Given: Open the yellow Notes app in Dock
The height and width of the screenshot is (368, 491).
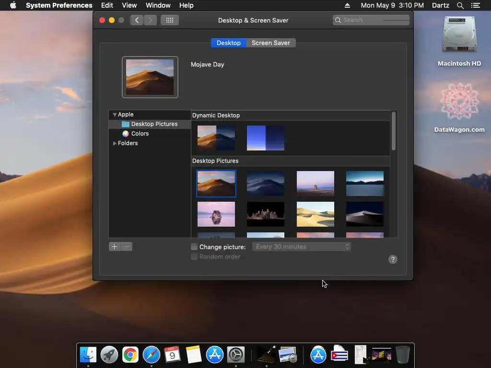Looking at the screenshot, I should pyautogui.click(x=194, y=355).
